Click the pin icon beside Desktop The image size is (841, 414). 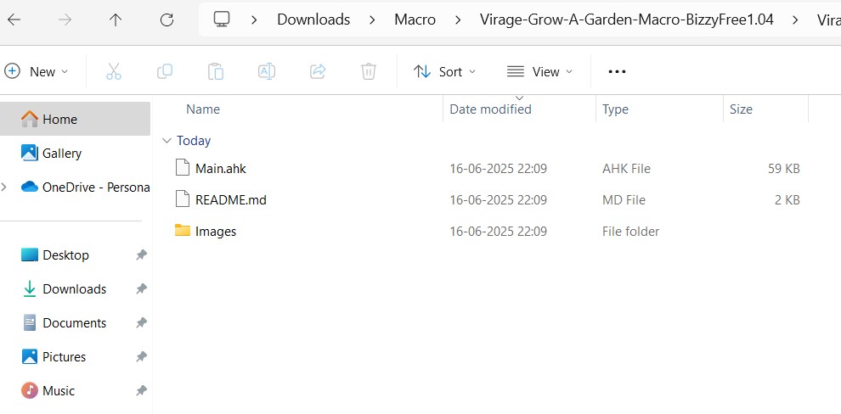click(141, 255)
